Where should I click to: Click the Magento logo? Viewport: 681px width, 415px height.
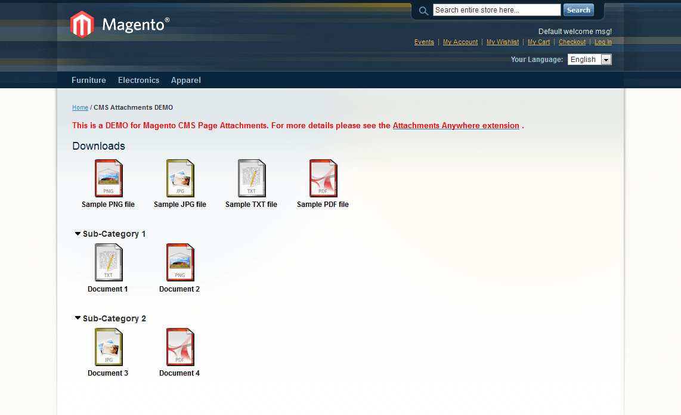pyautogui.click(x=120, y=25)
